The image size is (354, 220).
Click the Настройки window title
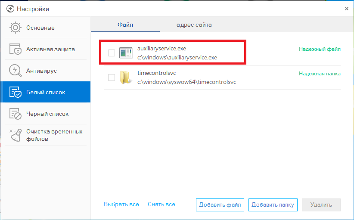click(x=33, y=9)
